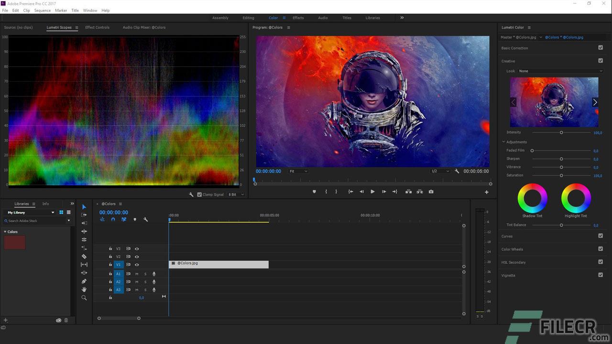Mute audio track A1
The width and height of the screenshot is (612, 344).
coord(137,274)
